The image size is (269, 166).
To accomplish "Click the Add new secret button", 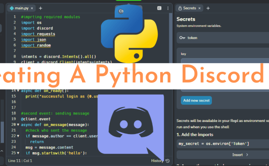I will [x=196, y=100].
